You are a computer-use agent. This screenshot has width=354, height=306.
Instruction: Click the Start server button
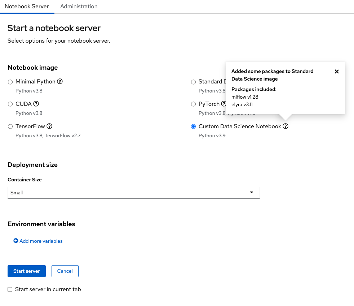click(x=27, y=271)
